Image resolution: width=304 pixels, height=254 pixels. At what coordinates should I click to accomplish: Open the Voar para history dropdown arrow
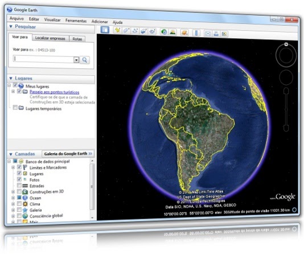tap(76, 60)
